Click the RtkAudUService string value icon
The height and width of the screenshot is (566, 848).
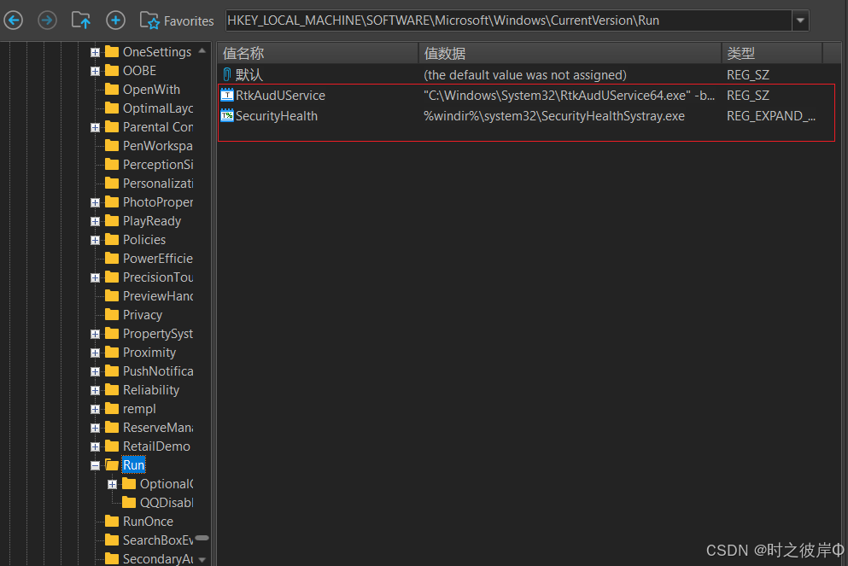pos(227,95)
